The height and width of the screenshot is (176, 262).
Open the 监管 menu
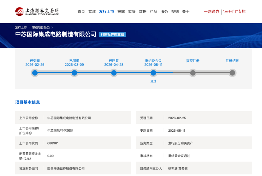click(x=132, y=12)
